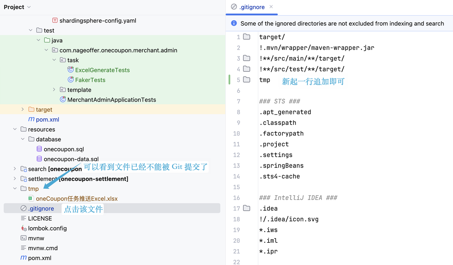Collapse the java folder

(39, 40)
